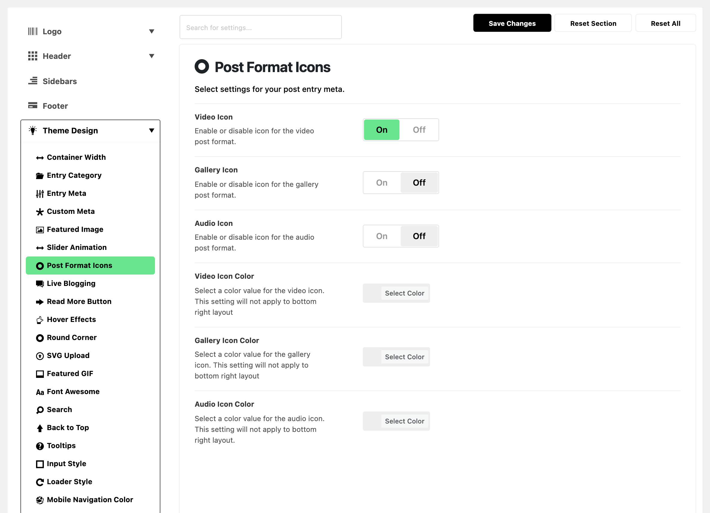The image size is (710, 513).
Task: Open the Font Awesome settings
Action: click(90, 392)
